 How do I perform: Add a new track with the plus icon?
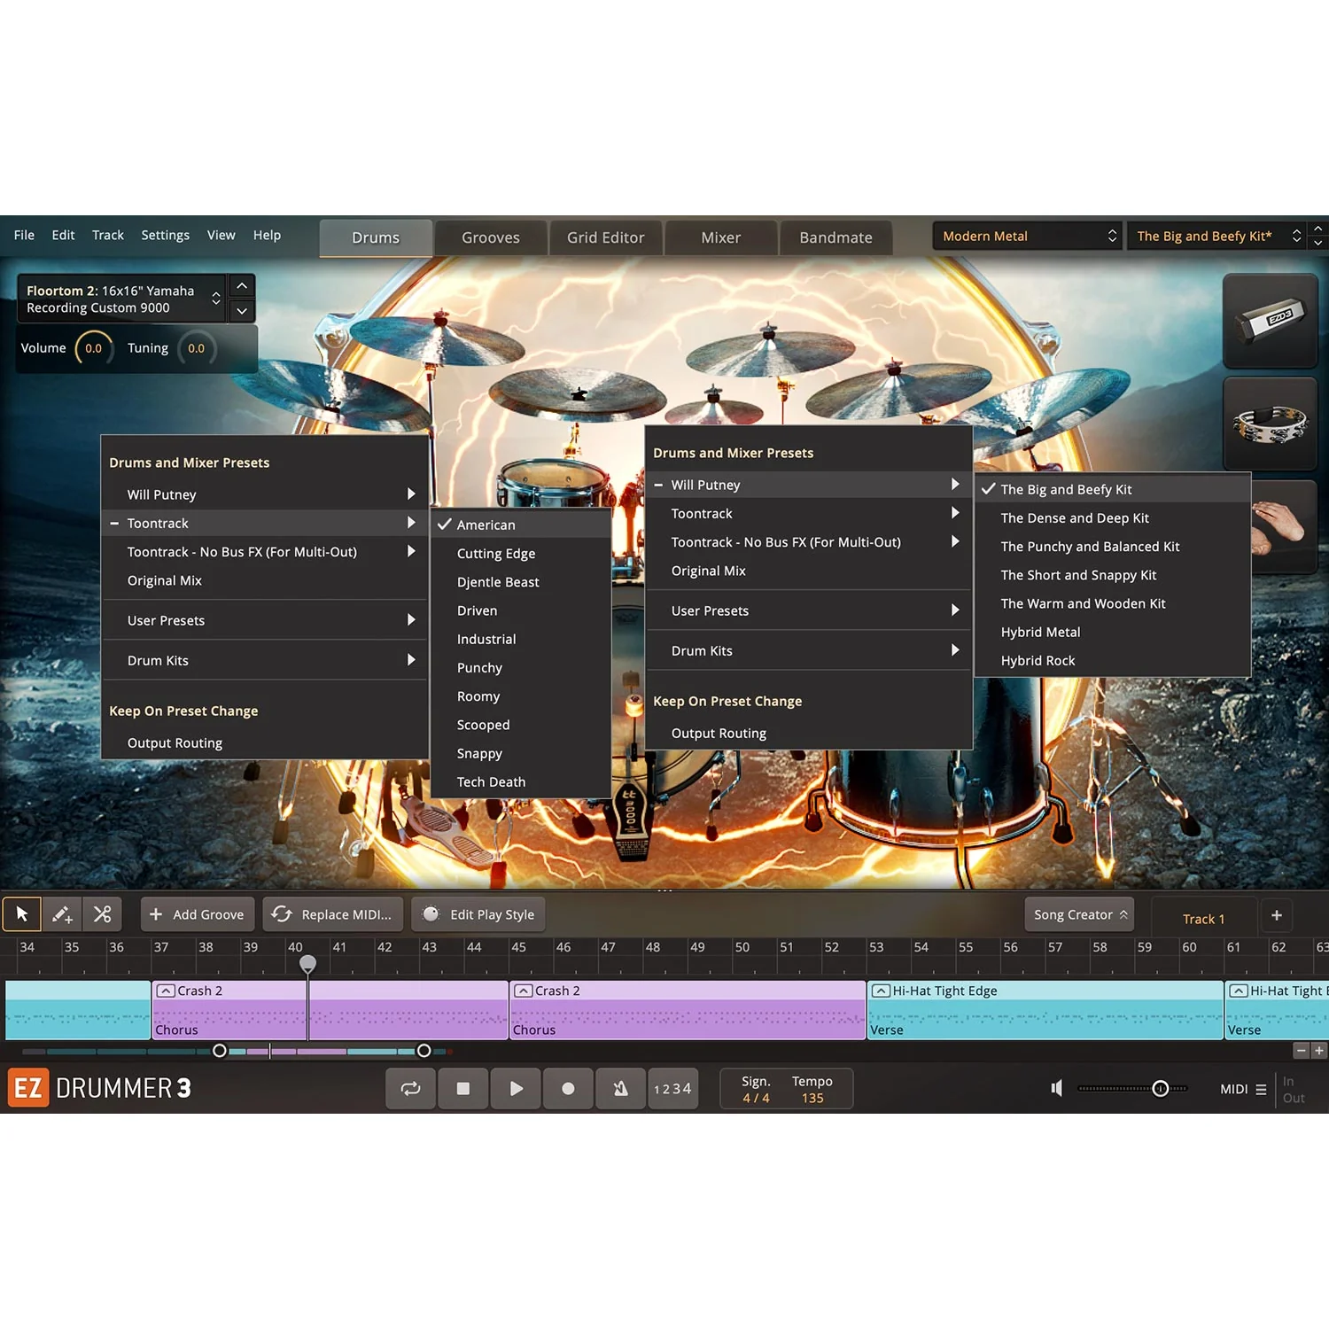click(1277, 915)
